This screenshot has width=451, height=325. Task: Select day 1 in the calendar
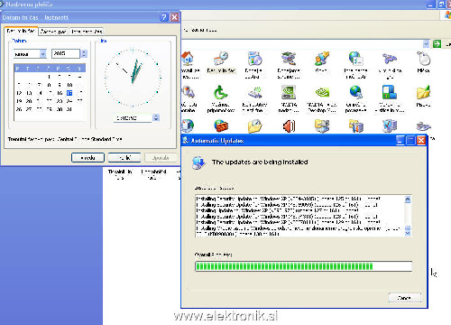pyautogui.click(x=50, y=77)
